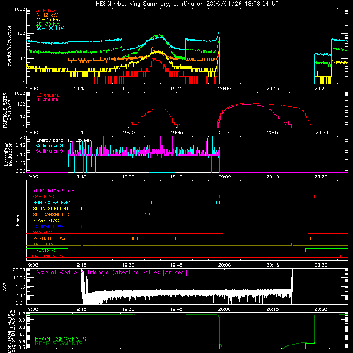Select the green 25-50 keV legend label
This screenshot has width=353, height=353.
click(49, 24)
